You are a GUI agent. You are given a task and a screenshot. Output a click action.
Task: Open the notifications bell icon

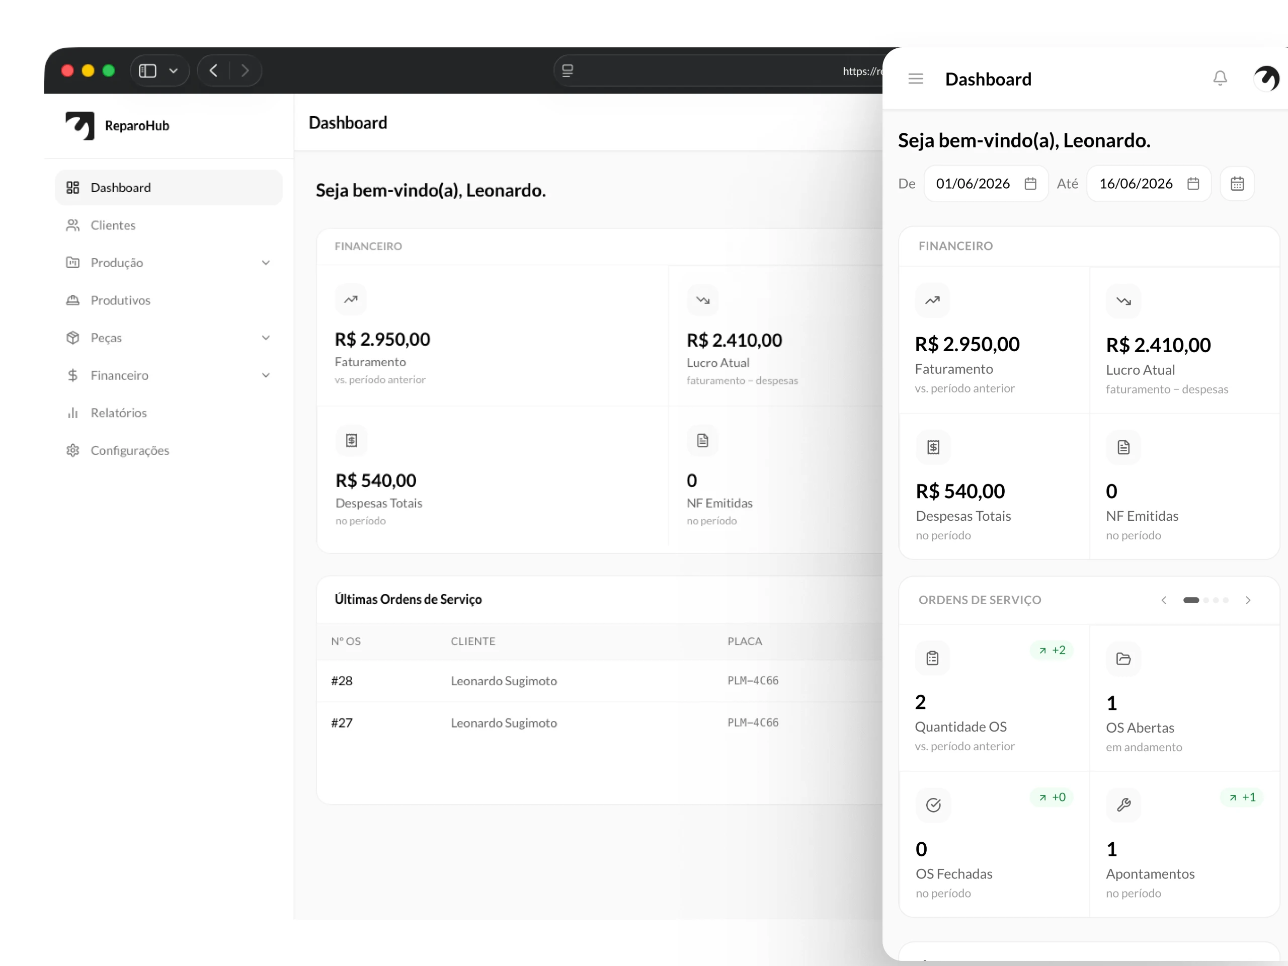click(x=1220, y=78)
